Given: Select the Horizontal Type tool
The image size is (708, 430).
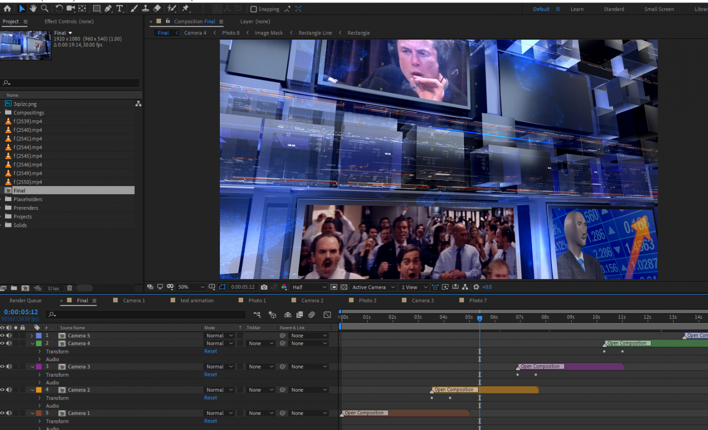Looking at the screenshot, I should click(120, 9).
